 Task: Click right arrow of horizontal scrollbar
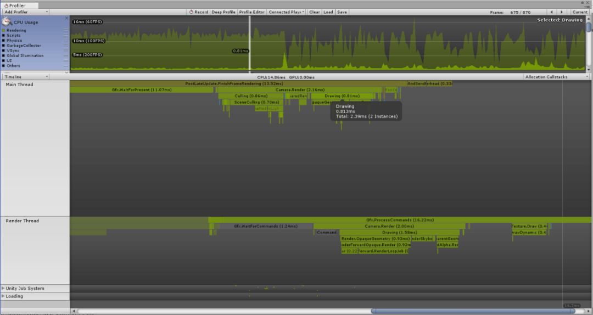(x=588, y=311)
